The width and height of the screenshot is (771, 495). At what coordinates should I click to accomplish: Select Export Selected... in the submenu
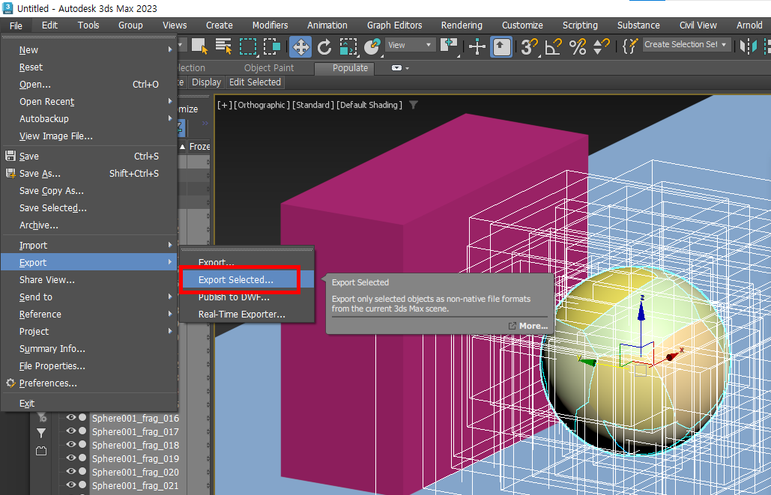tap(247, 279)
